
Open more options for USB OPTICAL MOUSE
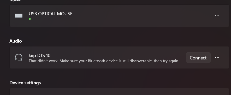tap(217, 16)
